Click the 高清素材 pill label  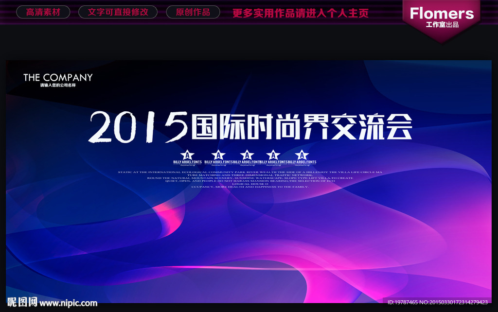click(x=43, y=12)
